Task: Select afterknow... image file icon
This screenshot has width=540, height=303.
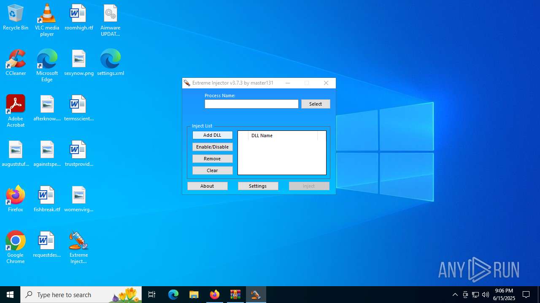Action: (47, 109)
